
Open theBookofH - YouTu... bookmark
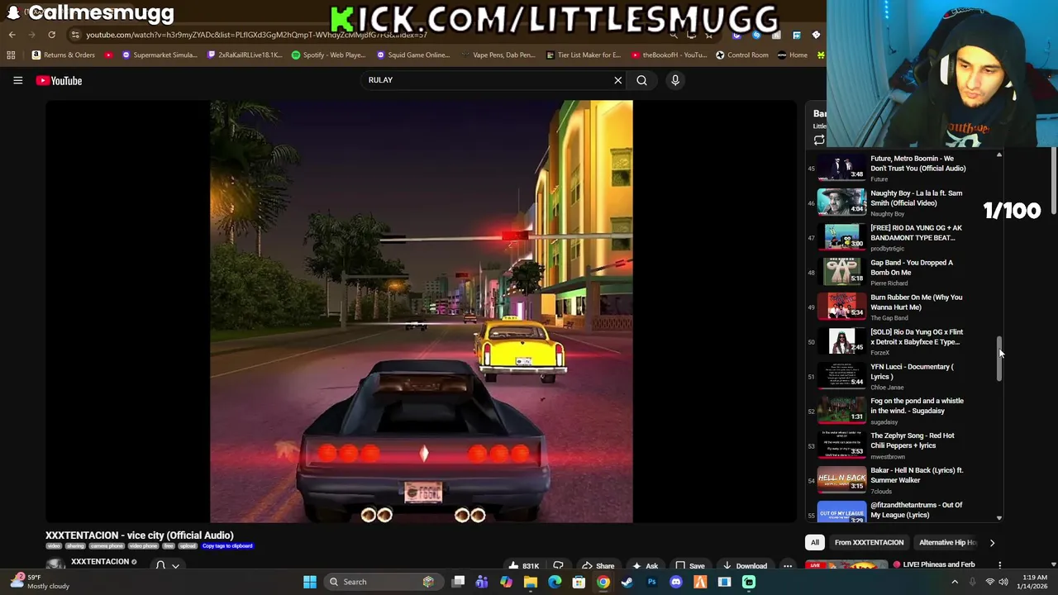[669, 55]
